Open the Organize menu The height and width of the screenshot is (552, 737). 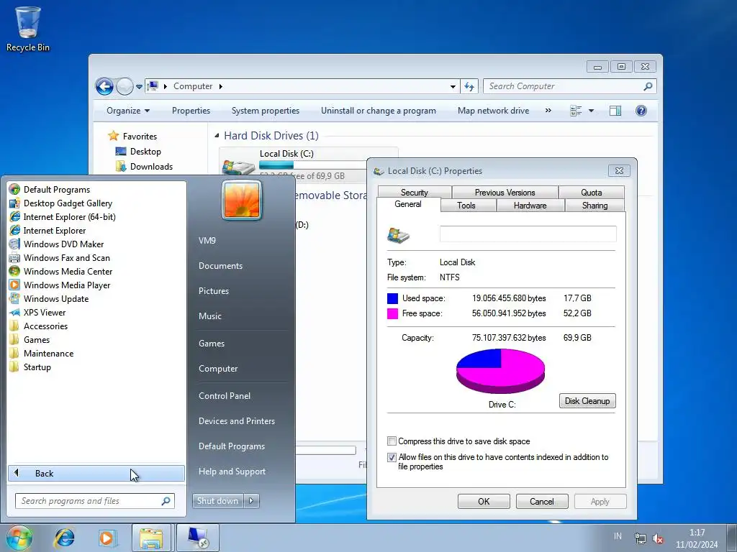tap(128, 111)
